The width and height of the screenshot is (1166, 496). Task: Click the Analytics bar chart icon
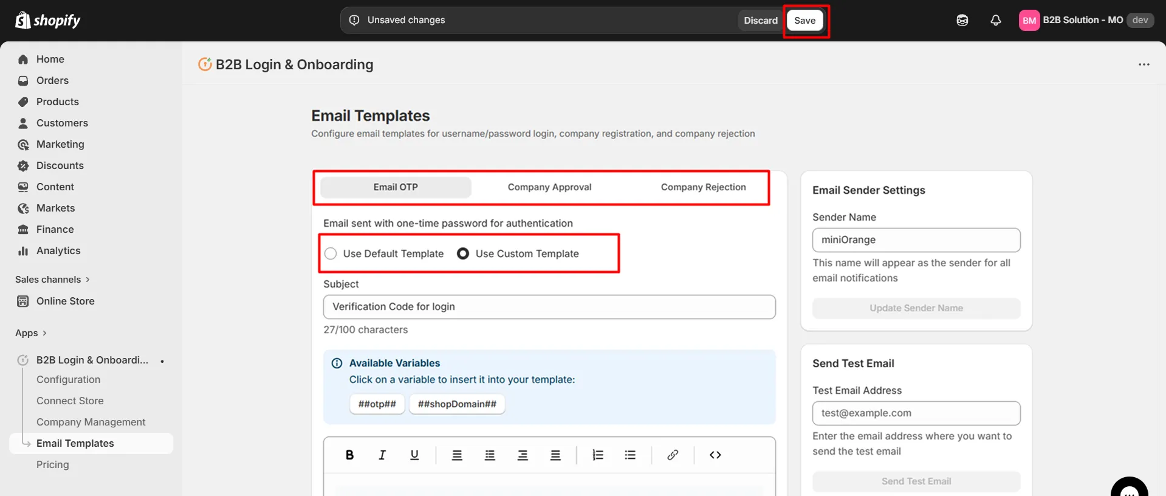click(x=23, y=250)
